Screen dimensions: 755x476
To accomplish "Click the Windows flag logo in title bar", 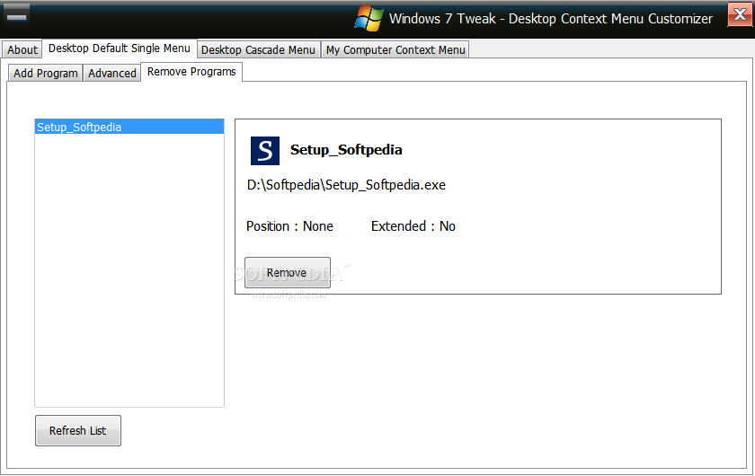I will (x=369, y=19).
